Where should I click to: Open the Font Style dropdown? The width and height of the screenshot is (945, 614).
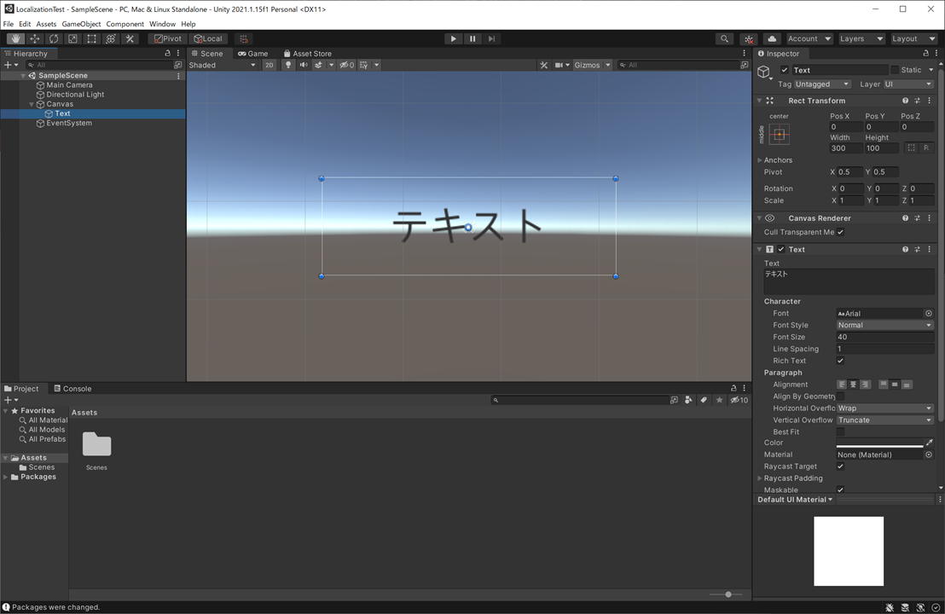tap(884, 325)
